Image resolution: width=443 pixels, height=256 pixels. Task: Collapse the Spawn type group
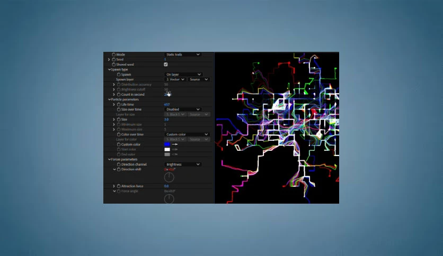pos(109,70)
